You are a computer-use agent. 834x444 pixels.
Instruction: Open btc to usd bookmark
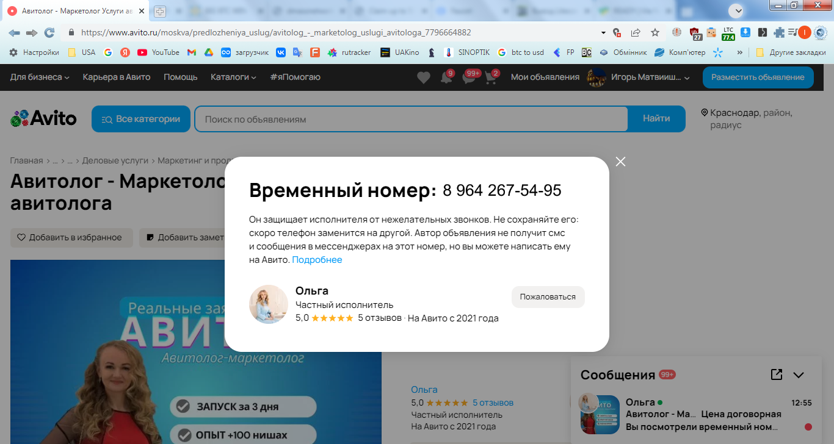pyautogui.click(x=521, y=52)
